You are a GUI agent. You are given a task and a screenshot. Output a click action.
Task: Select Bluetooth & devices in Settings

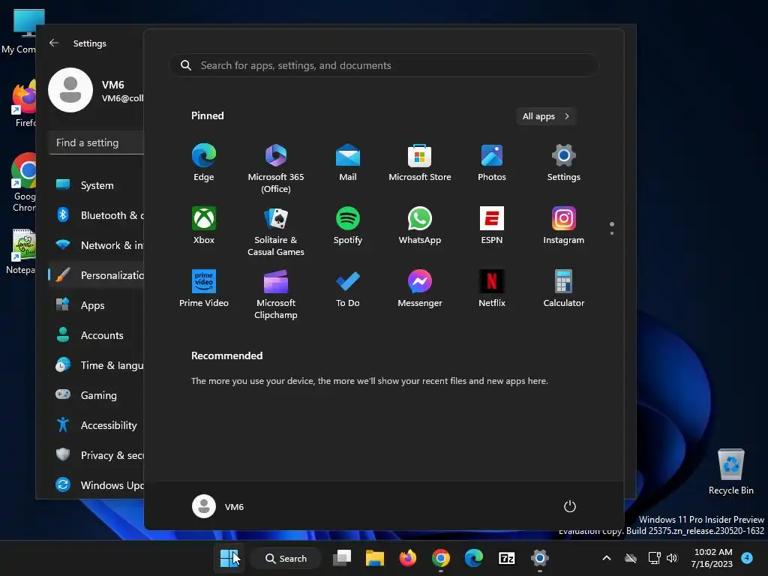click(97, 215)
